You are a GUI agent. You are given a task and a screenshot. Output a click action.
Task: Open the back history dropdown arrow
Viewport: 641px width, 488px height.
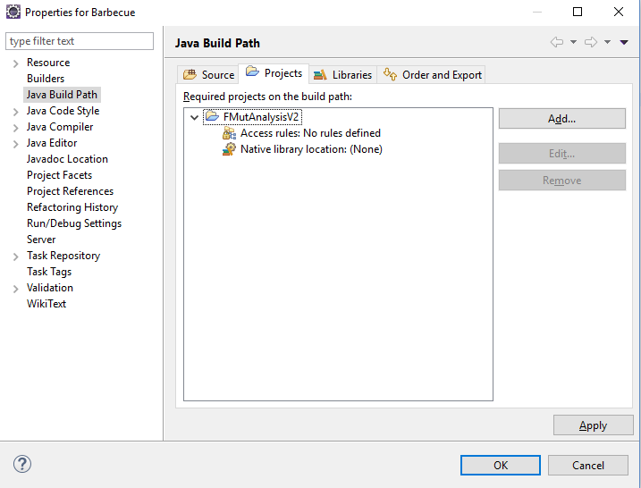[574, 42]
